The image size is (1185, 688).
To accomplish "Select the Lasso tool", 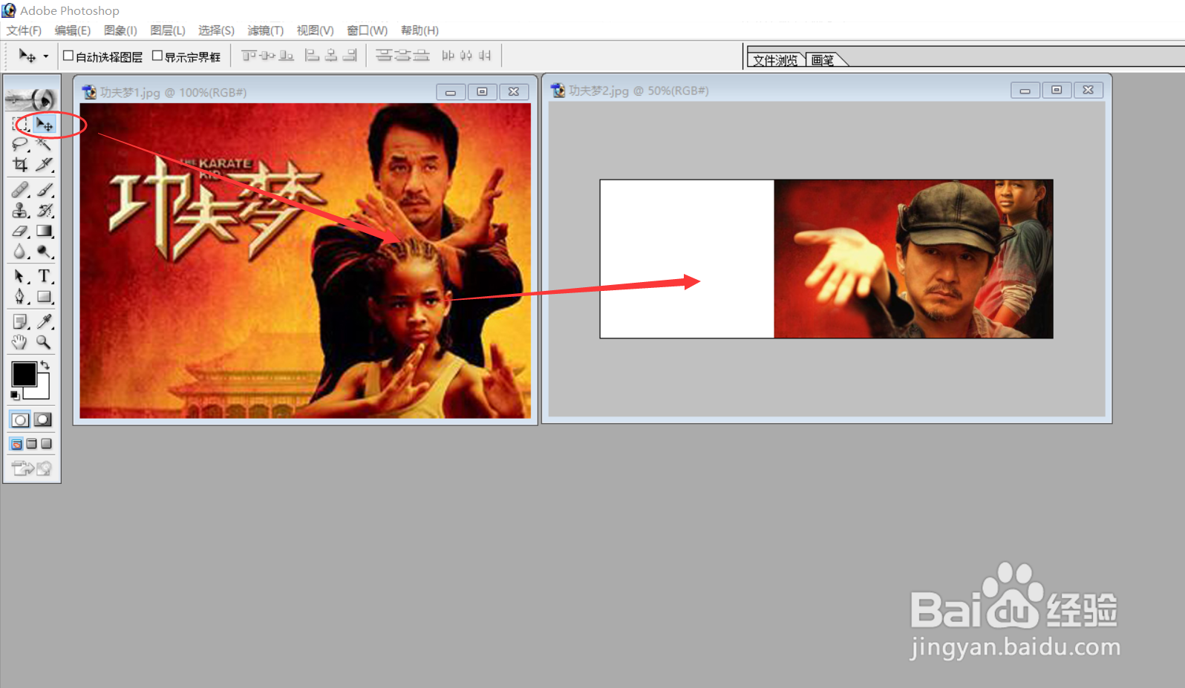I will (20, 145).
